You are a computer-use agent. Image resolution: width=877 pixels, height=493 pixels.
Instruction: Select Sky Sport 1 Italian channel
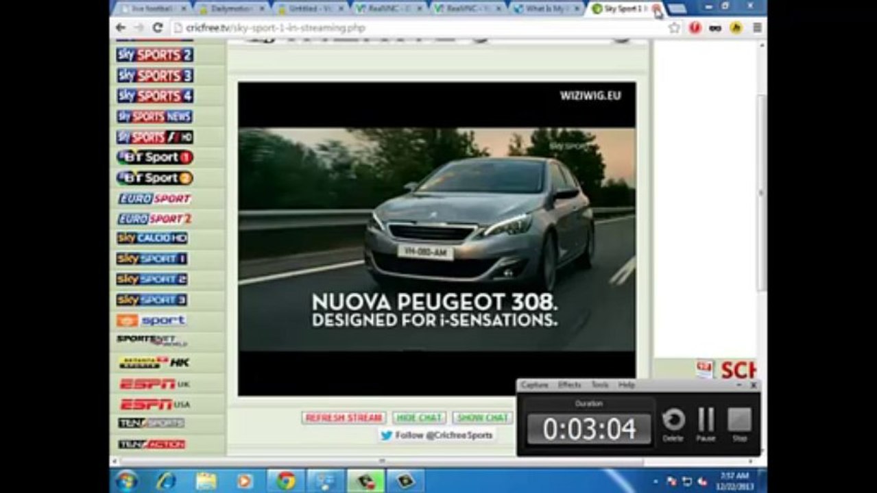click(x=152, y=259)
